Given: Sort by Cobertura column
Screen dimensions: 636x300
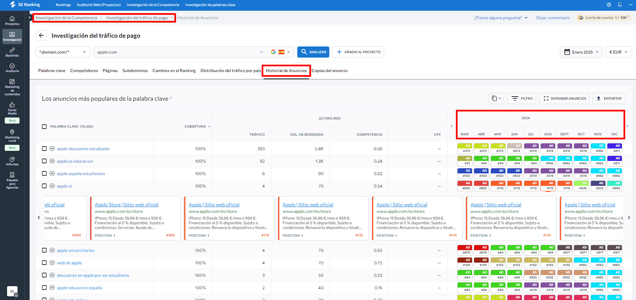Looking at the screenshot, I should point(198,127).
